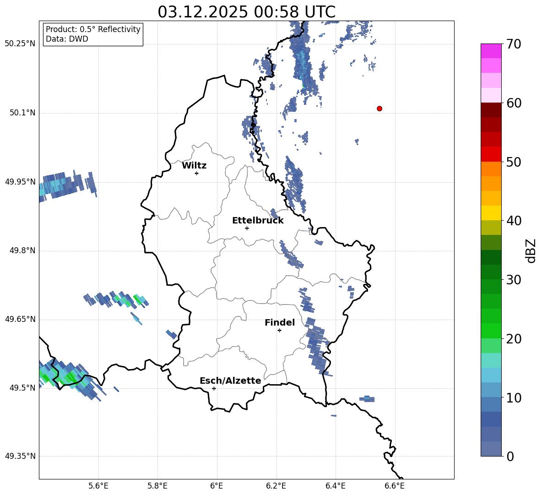Click the 6.4°E longitude label

pos(335,486)
